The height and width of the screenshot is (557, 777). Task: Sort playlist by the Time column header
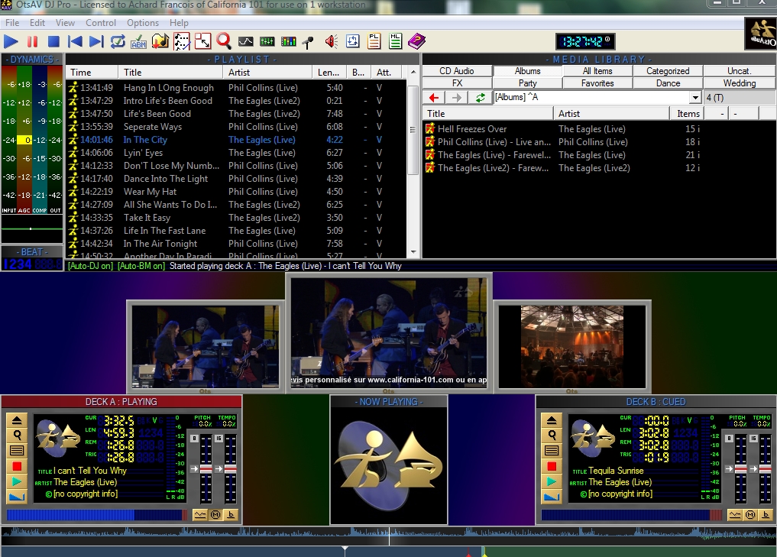(x=92, y=73)
